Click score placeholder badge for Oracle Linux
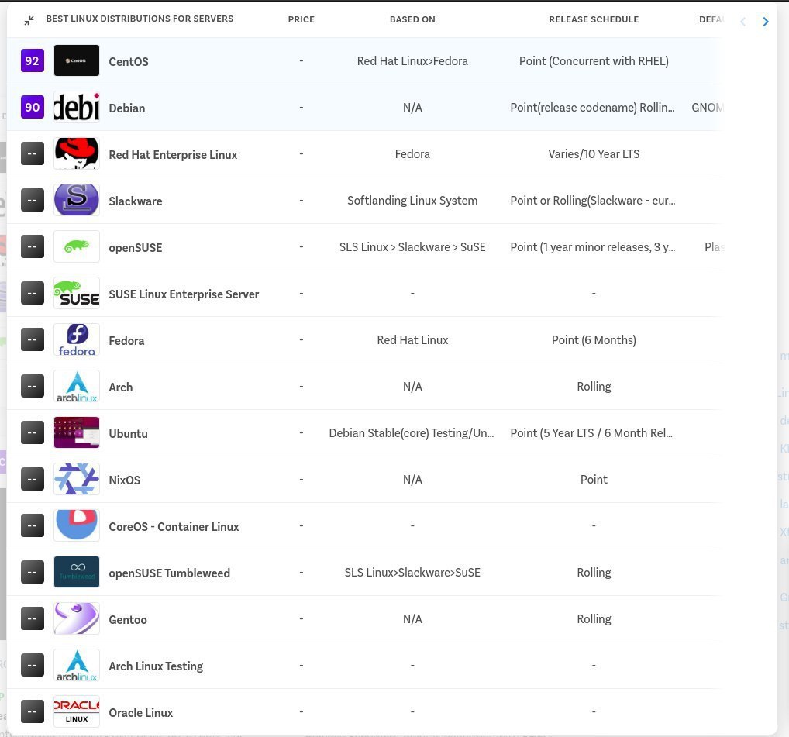 click(x=33, y=712)
